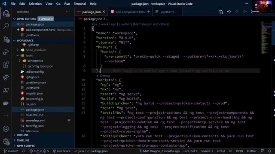The width and height of the screenshot is (275, 154).
Task: Close the package.json editor tab
Action: pos(104,12)
